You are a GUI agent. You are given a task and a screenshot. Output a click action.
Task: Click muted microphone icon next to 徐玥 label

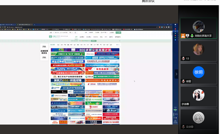click(183, 81)
